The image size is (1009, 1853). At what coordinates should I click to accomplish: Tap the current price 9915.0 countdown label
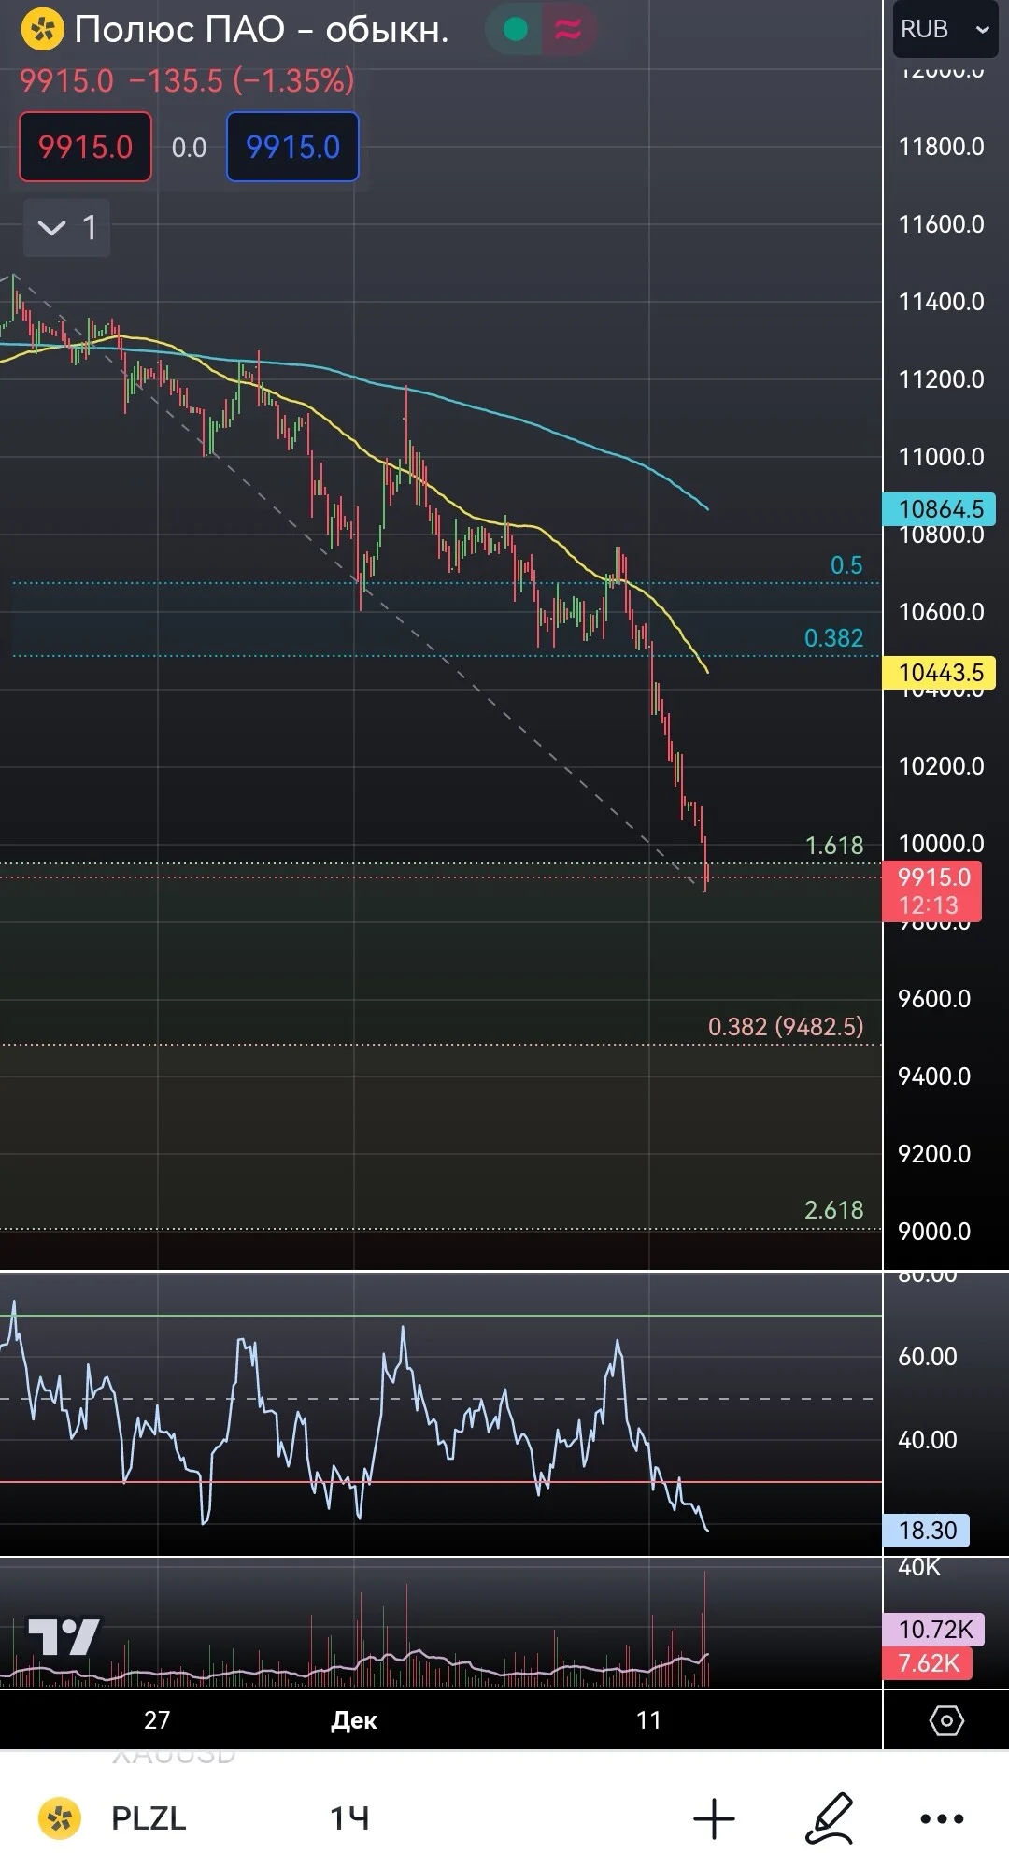pos(932,891)
